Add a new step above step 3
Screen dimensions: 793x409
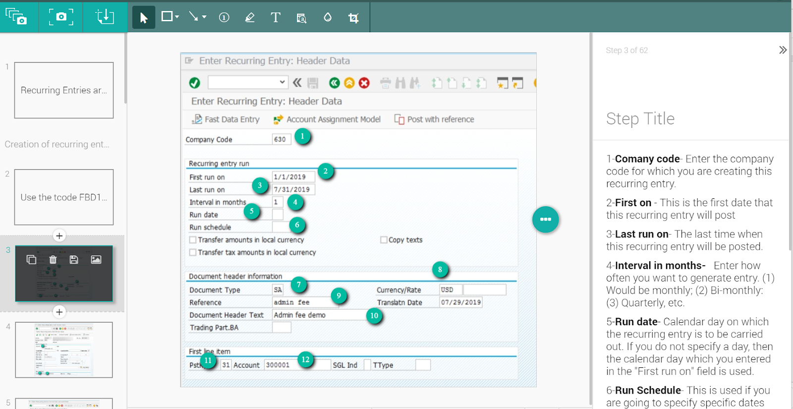click(59, 236)
